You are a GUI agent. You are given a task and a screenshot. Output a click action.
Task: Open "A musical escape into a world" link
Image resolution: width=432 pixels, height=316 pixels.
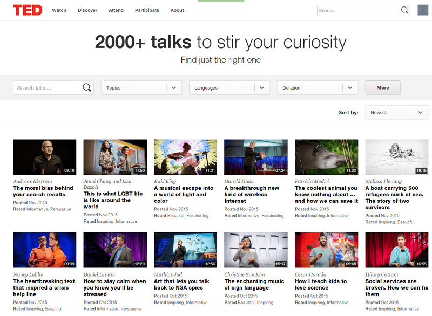(184, 195)
